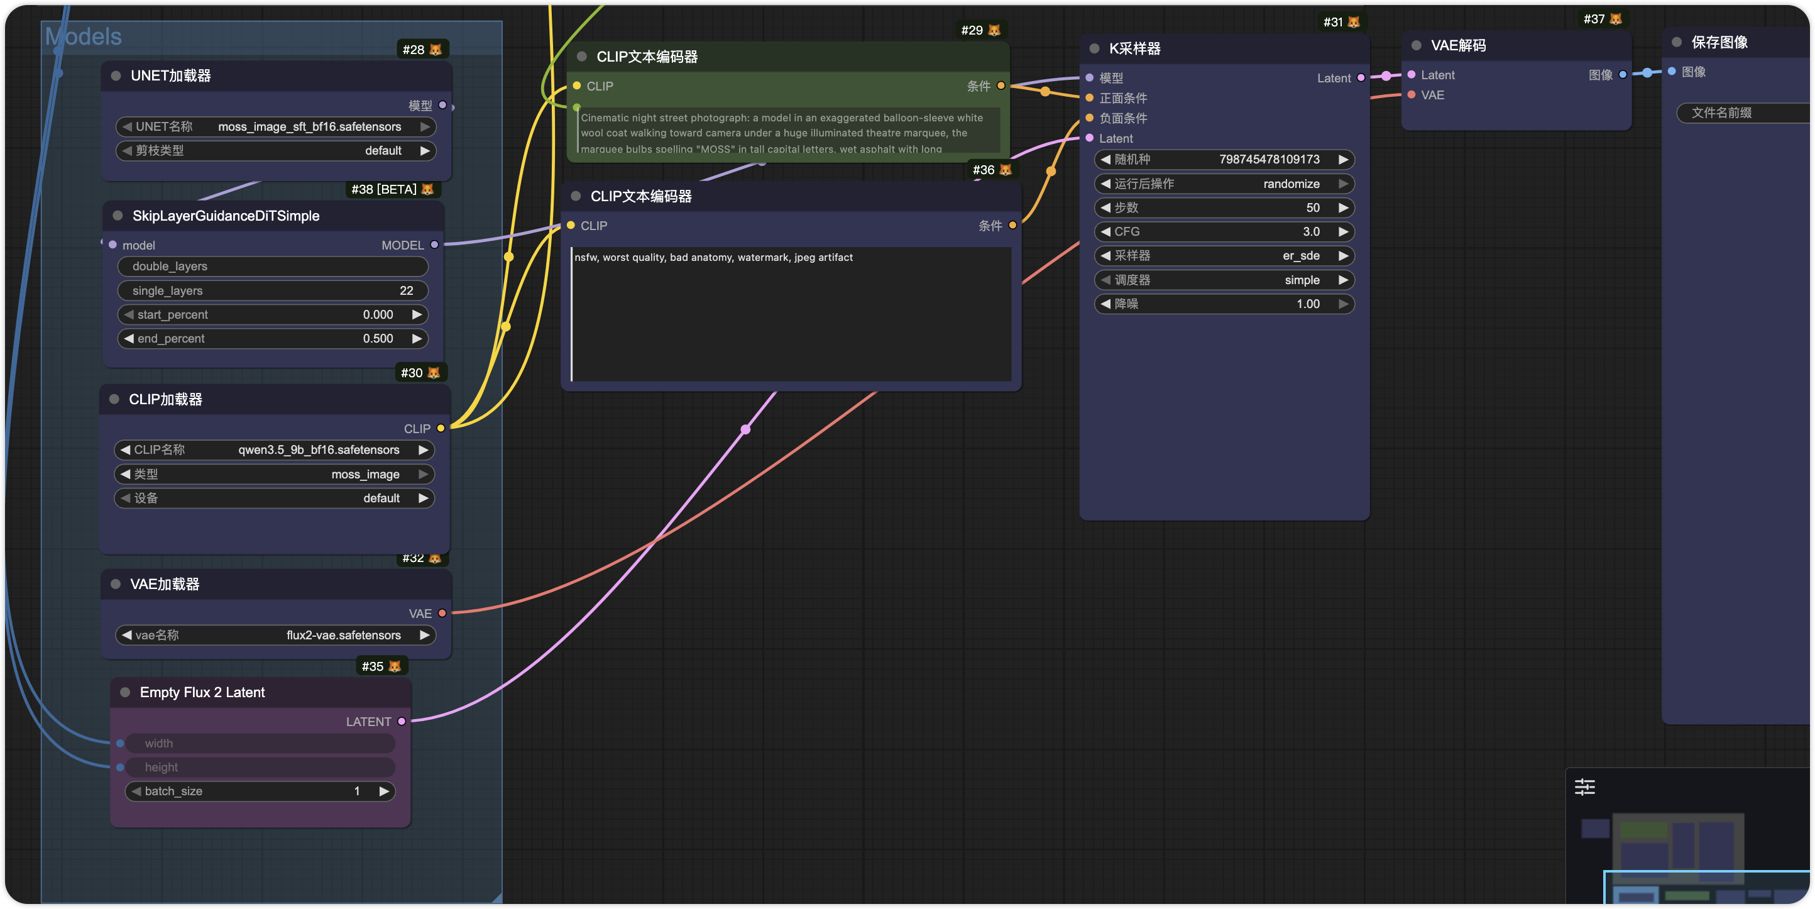Open the 设备 default dropdown in CLIP加载器
The image size is (1815, 909).
(274, 497)
